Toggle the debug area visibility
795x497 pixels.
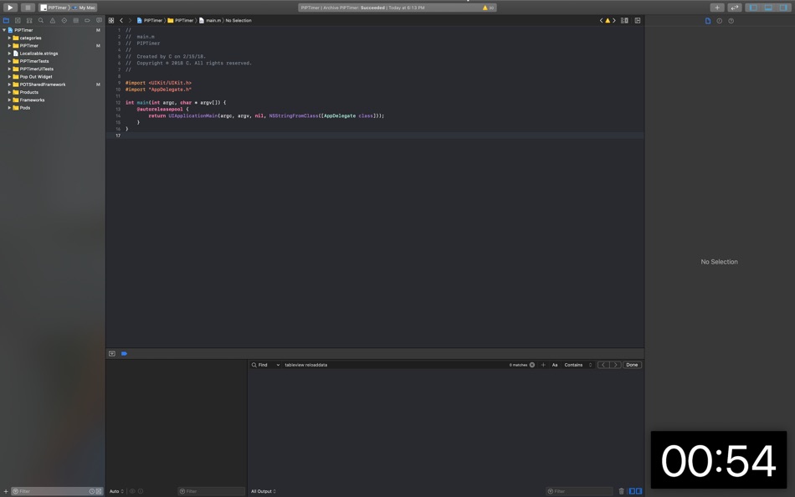[768, 8]
